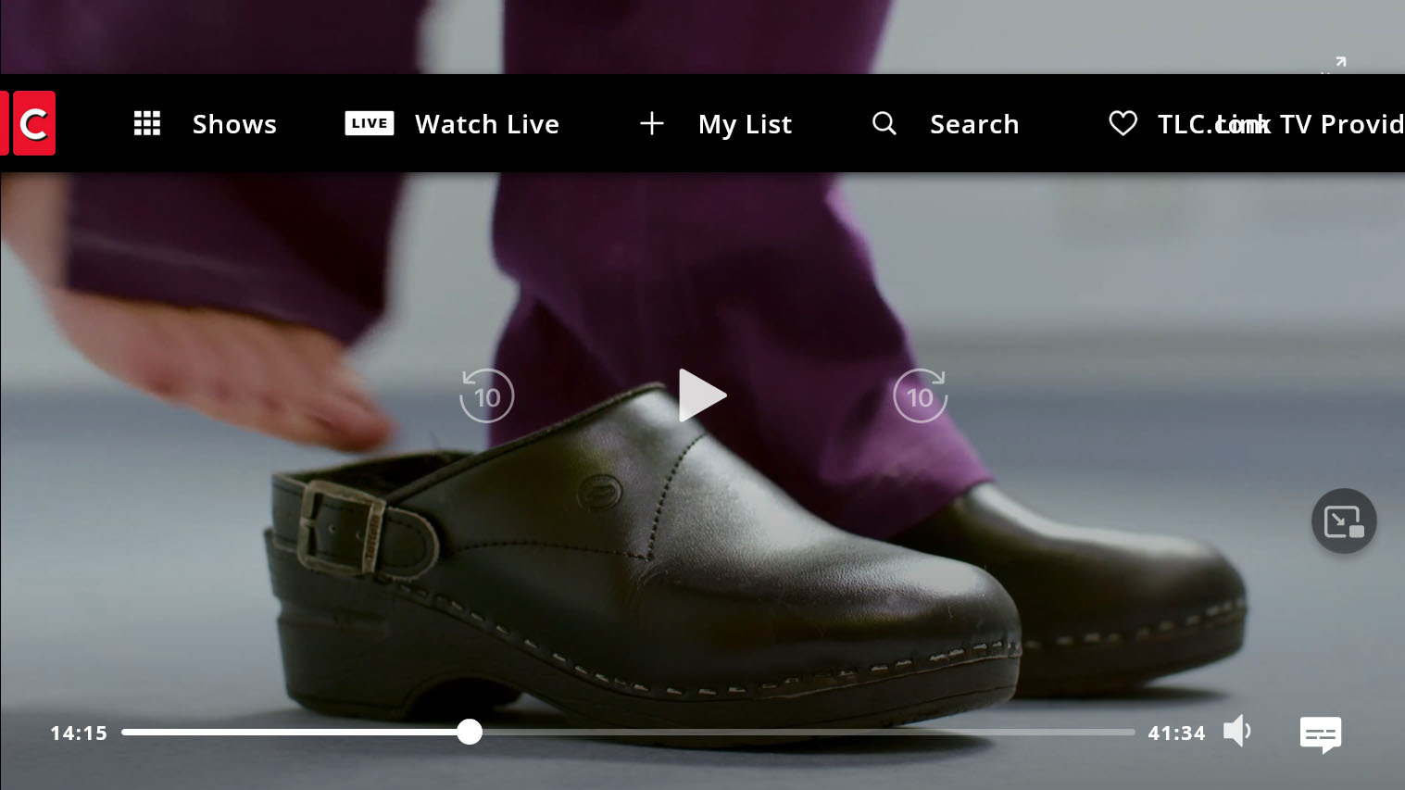The image size is (1405, 790).
Task: Click the fullscreen arrow in top-right corner
Action: click(x=1339, y=62)
